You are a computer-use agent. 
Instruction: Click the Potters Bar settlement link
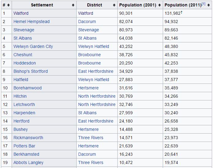[24, 146]
